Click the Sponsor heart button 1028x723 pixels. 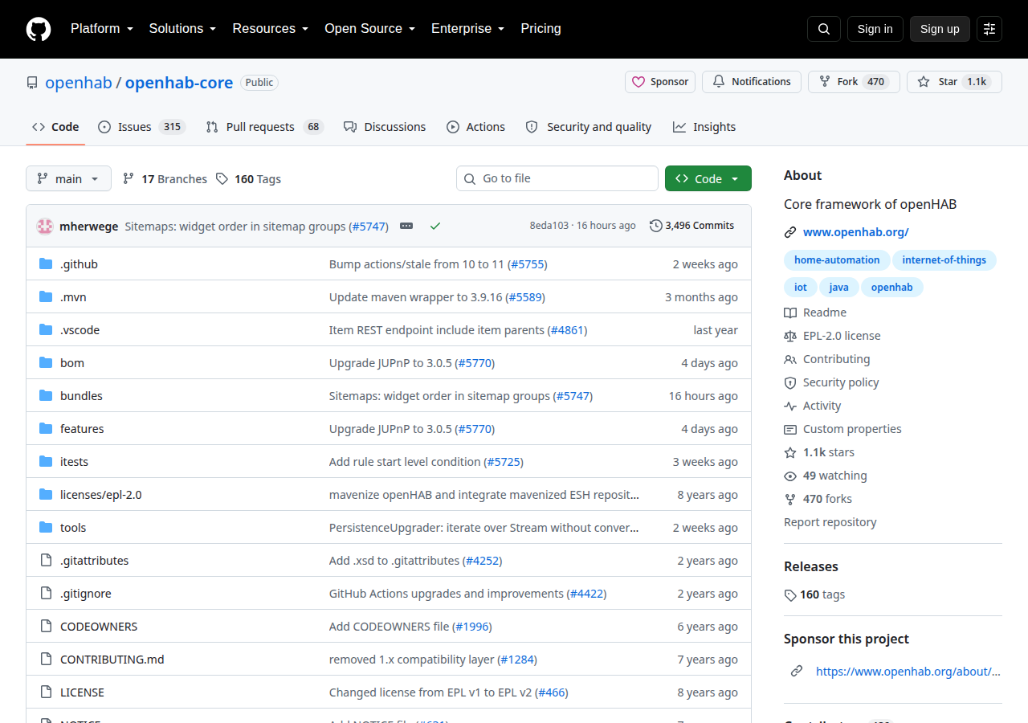click(x=660, y=82)
